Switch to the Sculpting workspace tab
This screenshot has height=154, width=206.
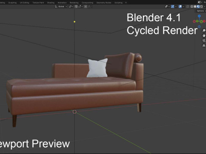click(x=12, y=3)
